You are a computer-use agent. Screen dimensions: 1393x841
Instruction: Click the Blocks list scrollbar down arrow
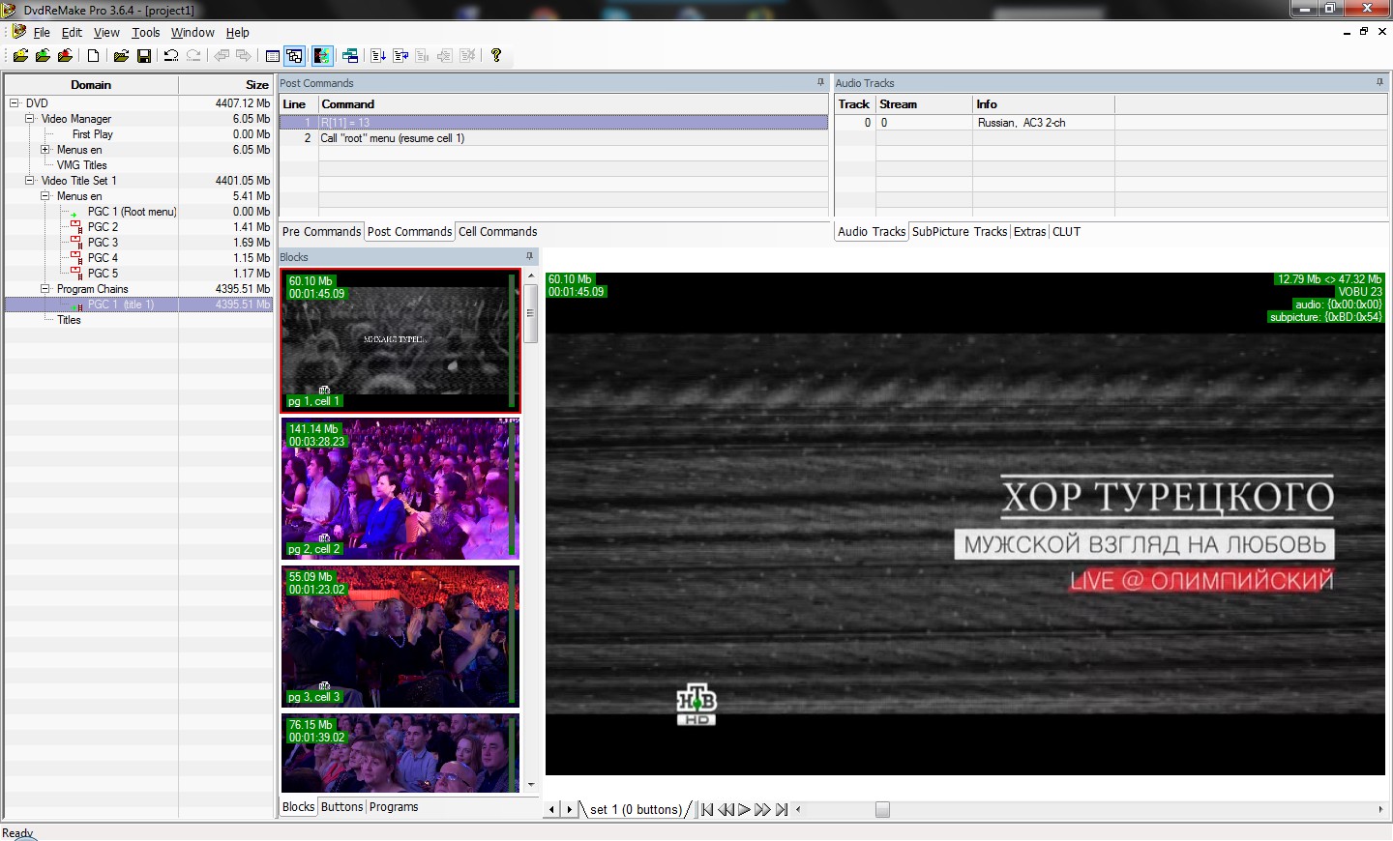pos(531,785)
